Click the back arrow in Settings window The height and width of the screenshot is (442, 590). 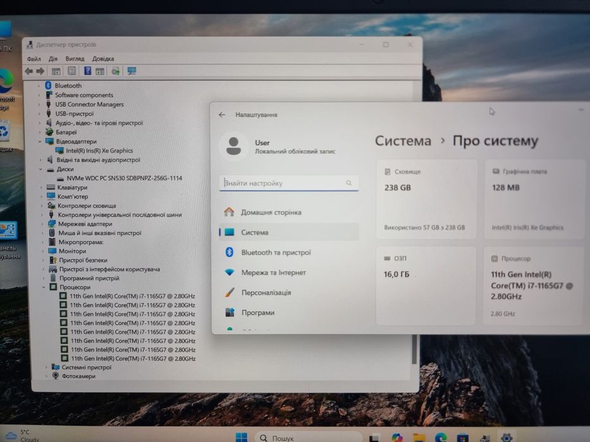[x=222, y=115]
